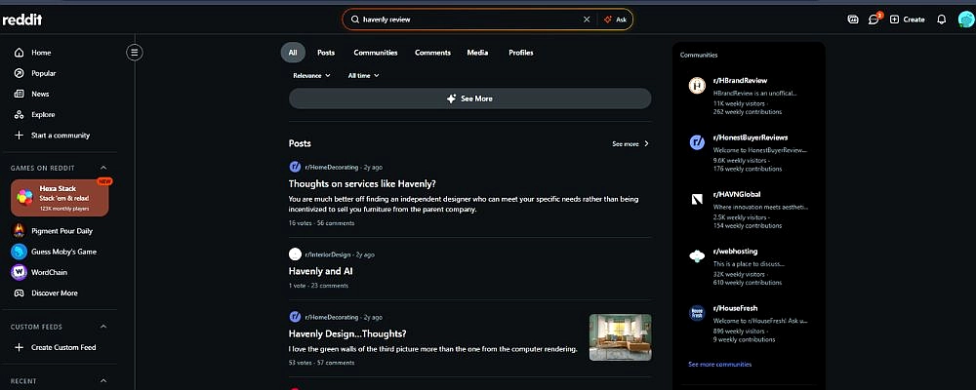976x390 pixels.
Task: Clear the search box with the X icon
Action: (x=587, y=19)
